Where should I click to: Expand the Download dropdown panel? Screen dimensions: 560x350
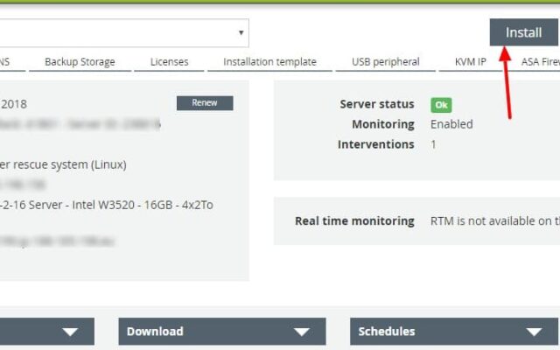(222, 332)
